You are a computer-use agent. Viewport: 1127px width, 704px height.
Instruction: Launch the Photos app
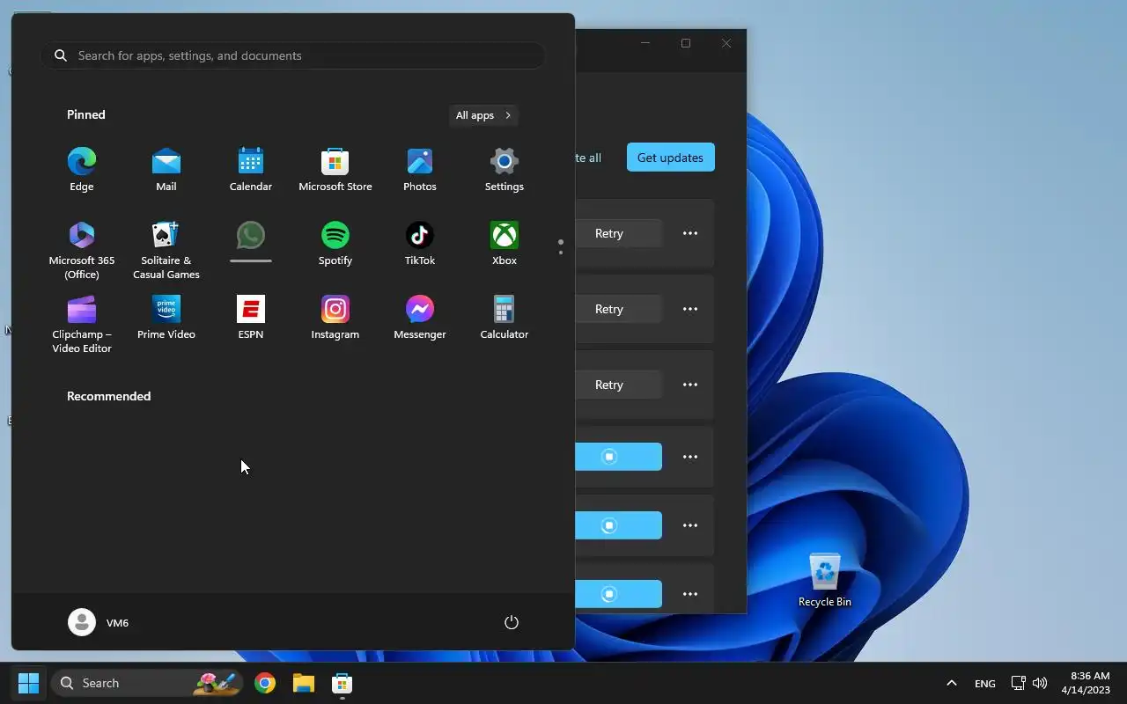click(x=420, y=170)
